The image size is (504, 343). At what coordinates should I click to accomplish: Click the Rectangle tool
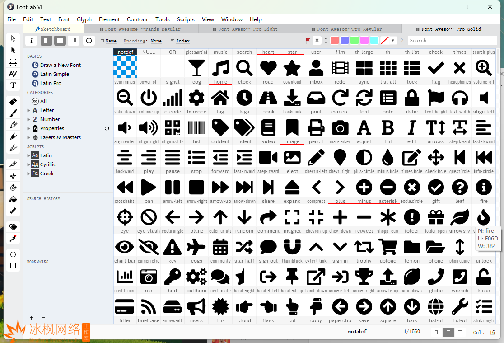pos(13,266)
